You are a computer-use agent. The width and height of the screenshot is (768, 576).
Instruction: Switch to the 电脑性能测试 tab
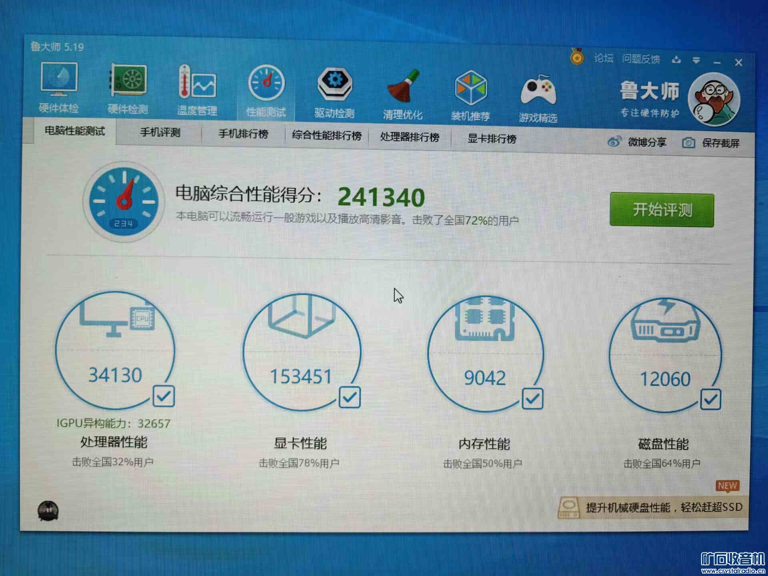75,131
